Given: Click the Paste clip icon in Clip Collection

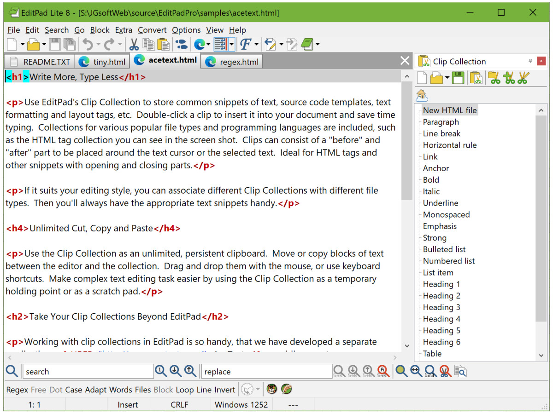Looking at the screenshot, I should (476, 78).
